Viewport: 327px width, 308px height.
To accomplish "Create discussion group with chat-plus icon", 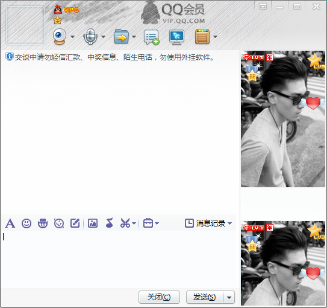I will pos(151,37).
